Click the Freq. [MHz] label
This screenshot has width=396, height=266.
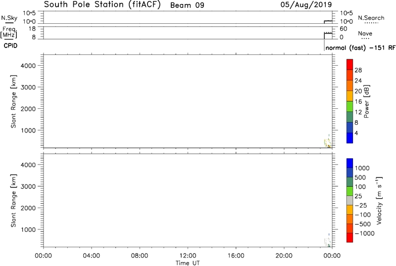(x=9, y=32)
